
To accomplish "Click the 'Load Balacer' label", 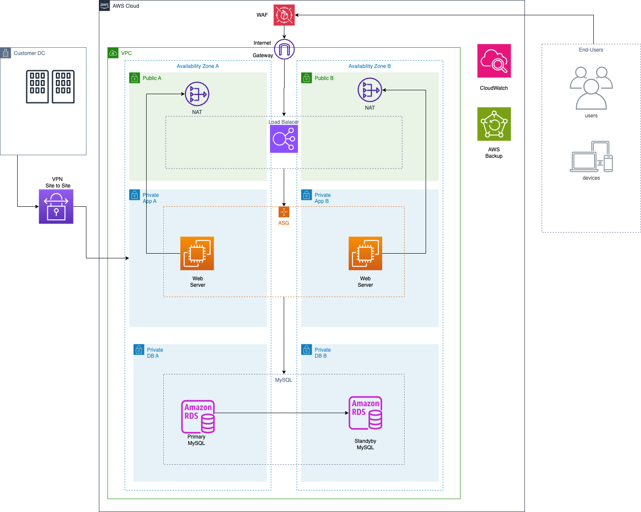I will tap(284, 122).
